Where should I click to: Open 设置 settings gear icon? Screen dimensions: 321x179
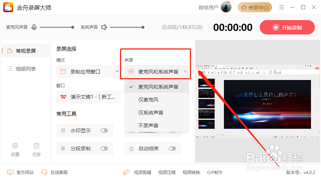(15, 146)
